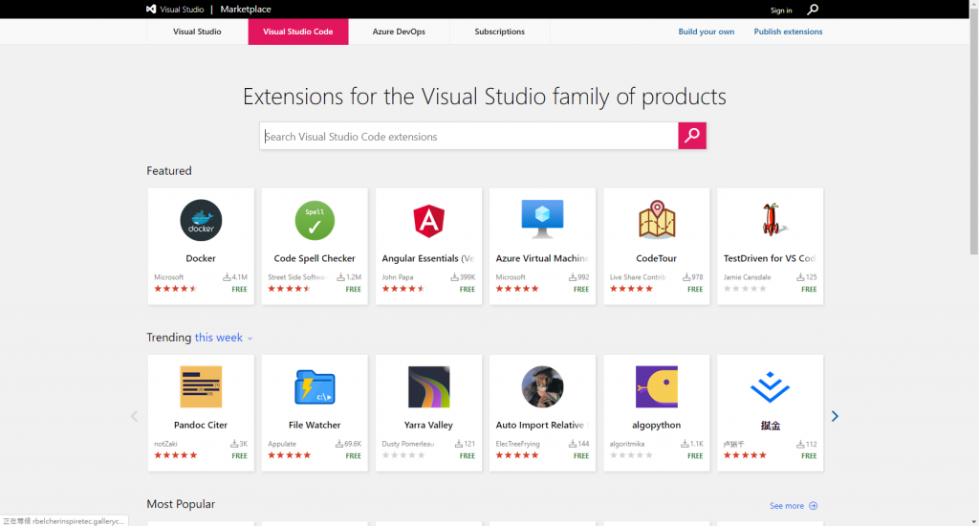Open the File Watcher folder icon
Image resolution: width=979 pixels, height=526 pixels.
coord(315,386)
